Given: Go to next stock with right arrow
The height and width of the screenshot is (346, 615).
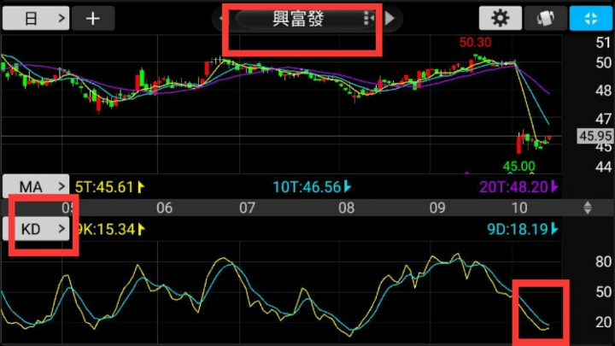Looking at the screenshot, I should tap(389, 18).
